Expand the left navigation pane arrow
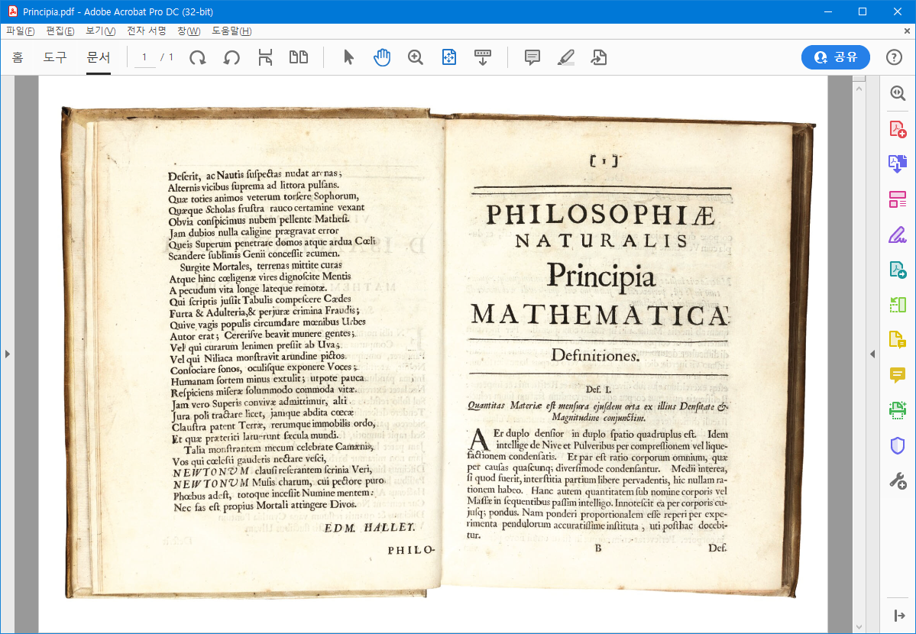Image resolution: width=916 pixels, height=634 pixels. (x=8, y=354)
